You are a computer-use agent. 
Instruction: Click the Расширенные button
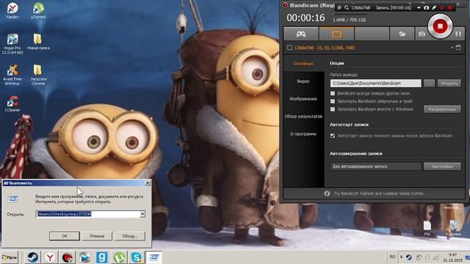pyautogui.click(x=442, y=109)
